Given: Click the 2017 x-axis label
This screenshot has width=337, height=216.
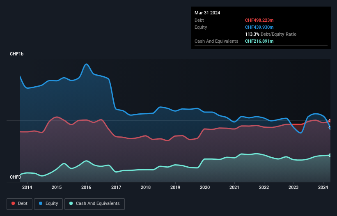Looking at the screenshot, I should point(116,187).
